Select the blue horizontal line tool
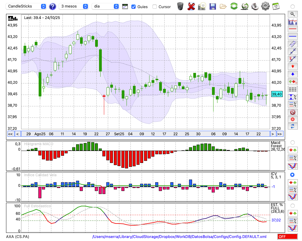 (x=292, y=36)
